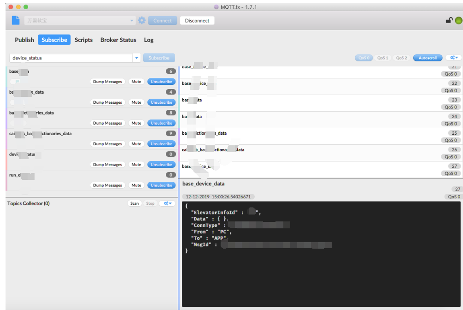463x310 pixels.
Task: Select QoS 1 option
Action: pos(383,58)
